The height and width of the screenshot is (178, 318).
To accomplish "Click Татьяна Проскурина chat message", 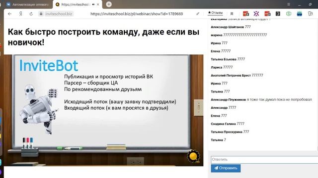I will point(230,132).
